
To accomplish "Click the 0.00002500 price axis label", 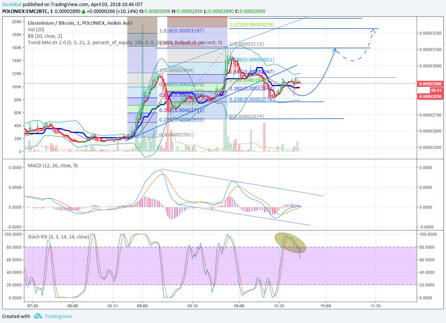I will coord(430,147).
